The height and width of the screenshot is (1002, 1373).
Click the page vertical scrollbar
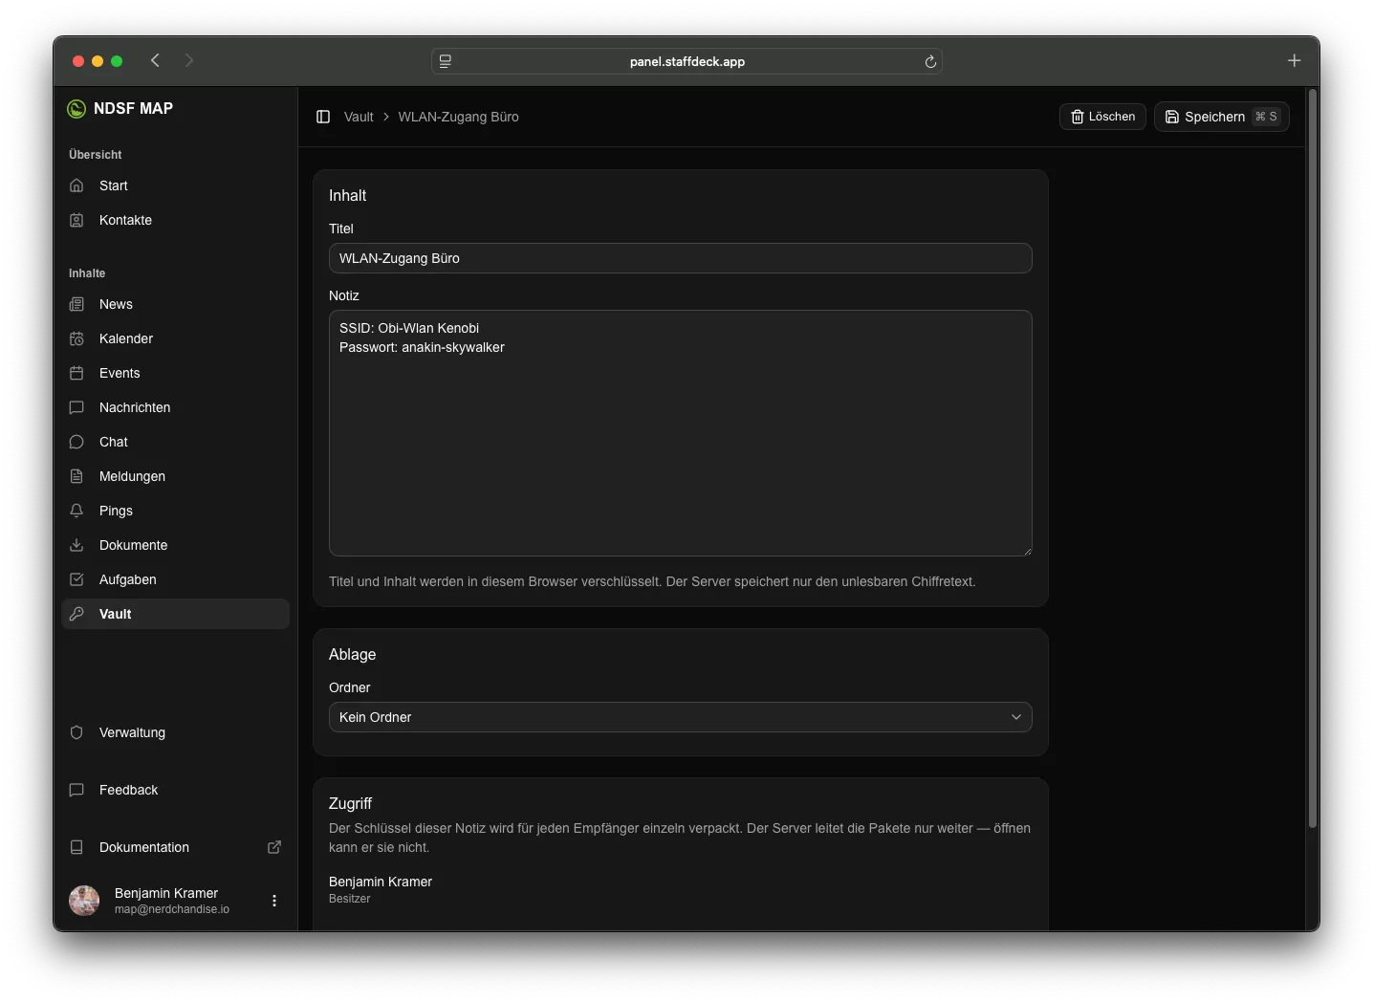[x=1312, y=459]
